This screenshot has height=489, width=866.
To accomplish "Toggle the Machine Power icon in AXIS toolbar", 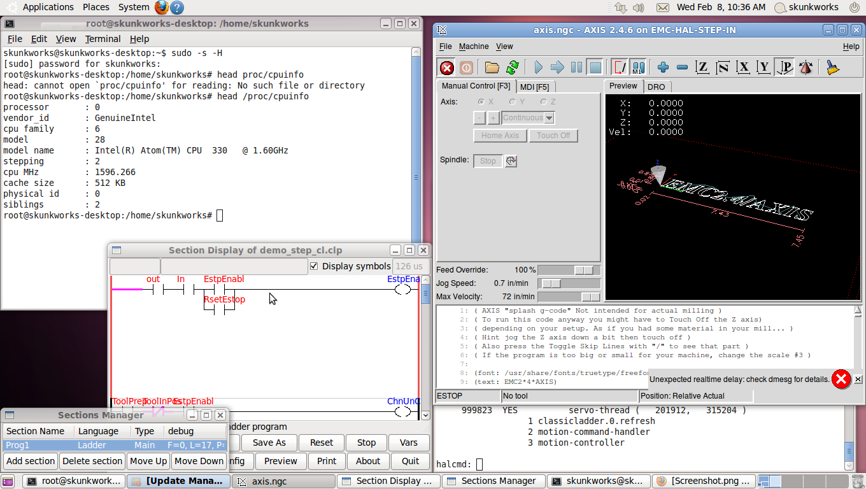I will point(466,67).
